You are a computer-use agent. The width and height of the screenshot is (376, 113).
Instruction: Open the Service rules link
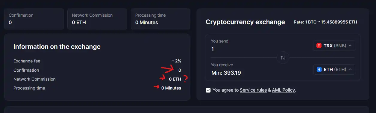click(x=253, y=90)
